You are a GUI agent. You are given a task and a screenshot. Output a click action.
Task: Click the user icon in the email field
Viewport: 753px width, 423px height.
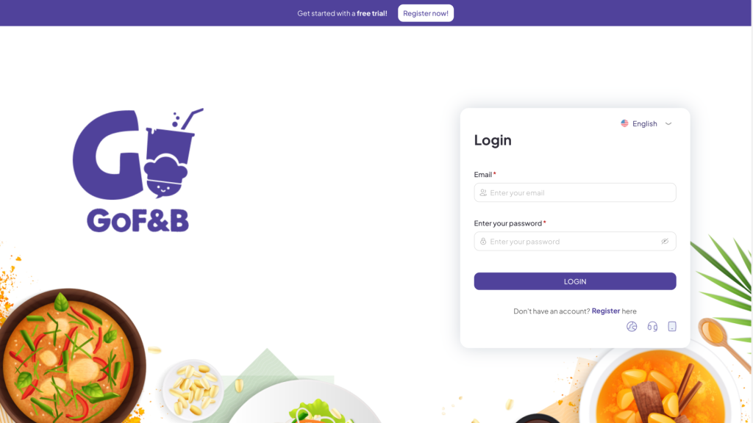483,193
